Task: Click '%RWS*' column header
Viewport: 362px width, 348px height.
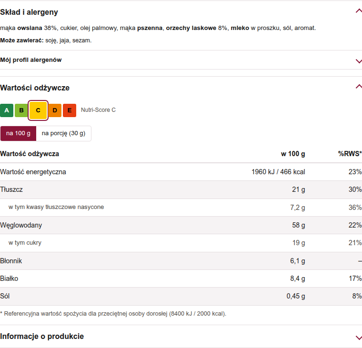Action: tap(350, 154)
